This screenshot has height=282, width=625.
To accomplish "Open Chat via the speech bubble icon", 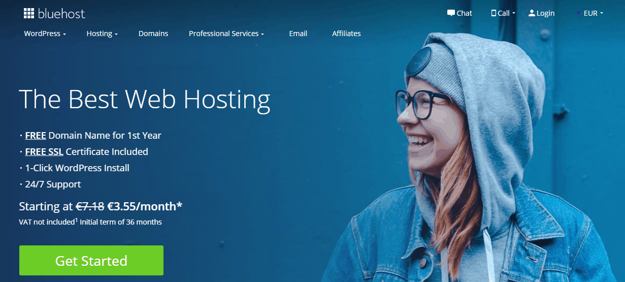I will 451,13.
